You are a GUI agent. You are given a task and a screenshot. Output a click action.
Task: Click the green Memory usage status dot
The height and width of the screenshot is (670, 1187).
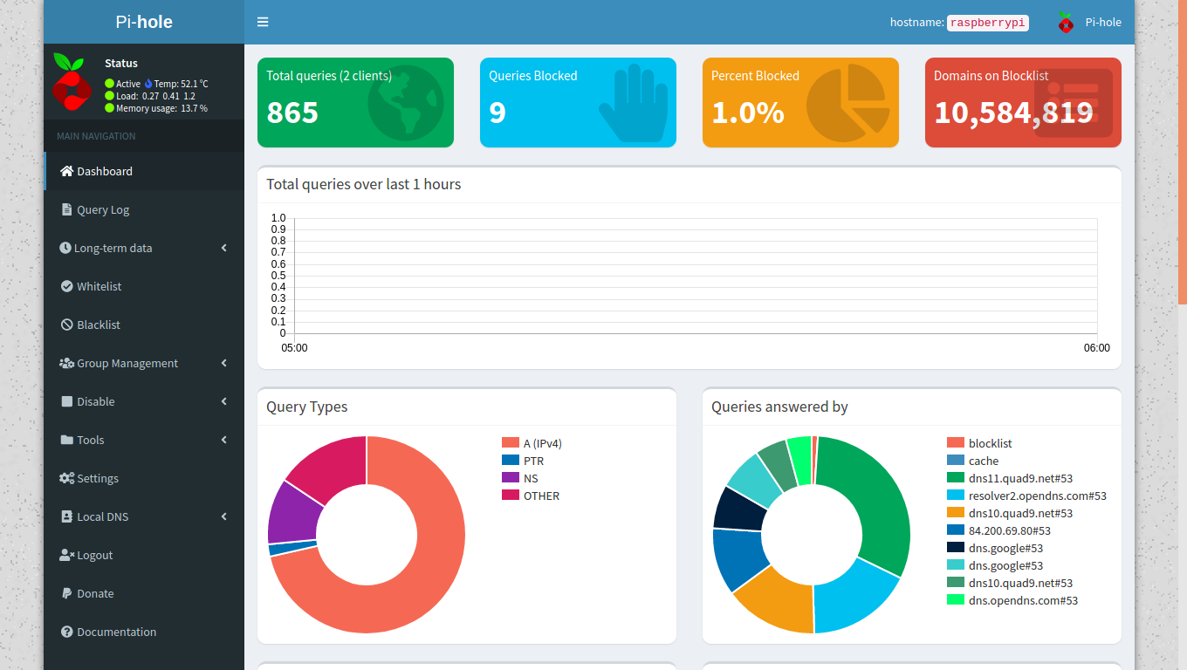(109, 108)
